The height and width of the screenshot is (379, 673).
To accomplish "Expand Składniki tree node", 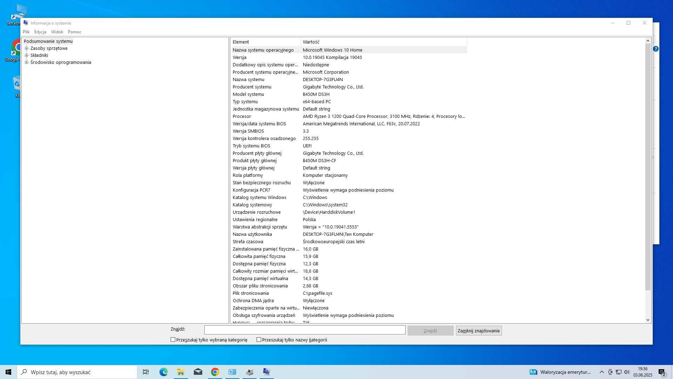I will [x=26, y=55].
